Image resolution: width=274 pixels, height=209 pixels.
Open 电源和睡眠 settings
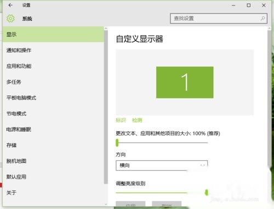53,129
